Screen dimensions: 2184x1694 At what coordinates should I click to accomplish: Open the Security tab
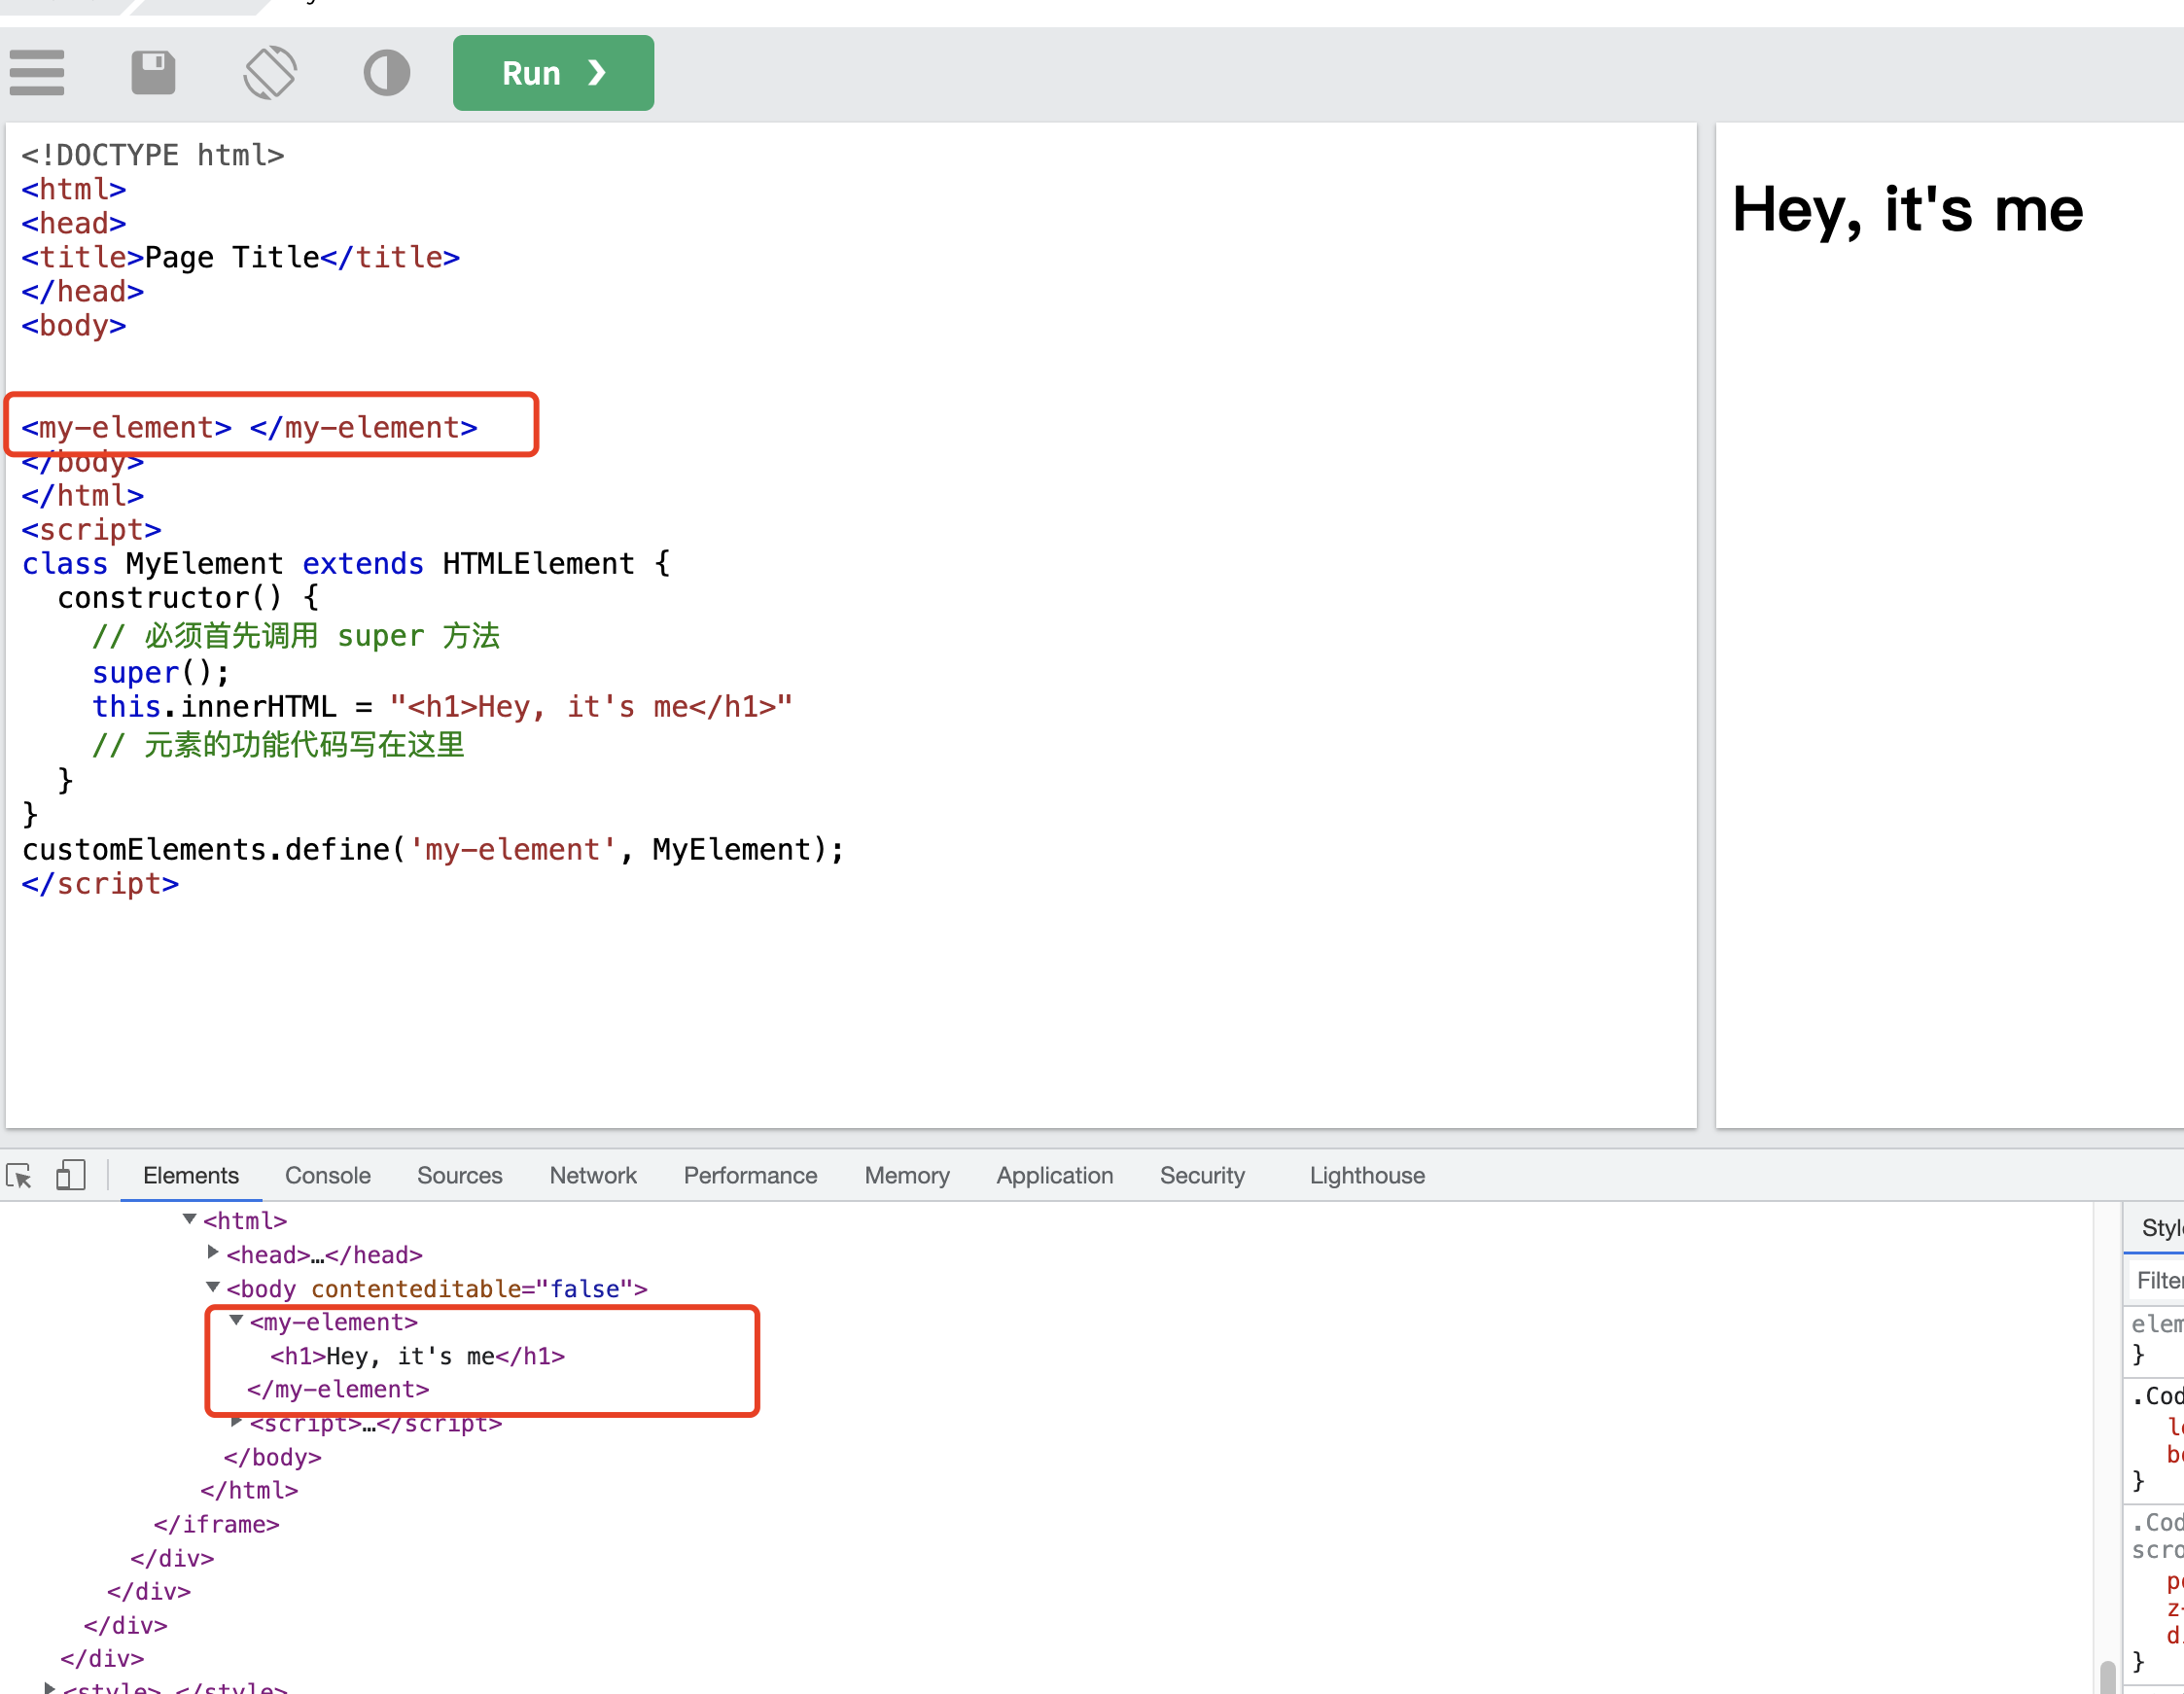1202,1175
